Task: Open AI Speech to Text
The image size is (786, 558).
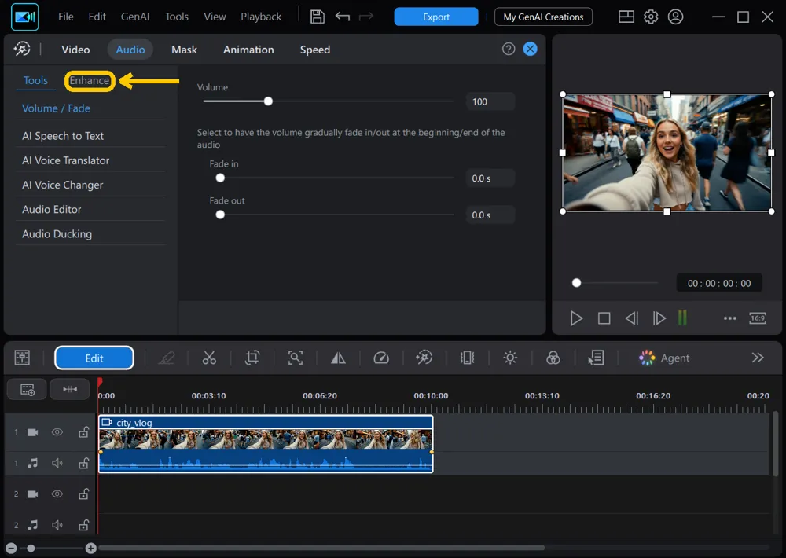Action: 63,136
